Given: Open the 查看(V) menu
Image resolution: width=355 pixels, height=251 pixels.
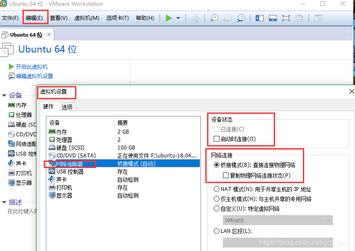Looking at the screenshot, I should click(x=59, y=18).
